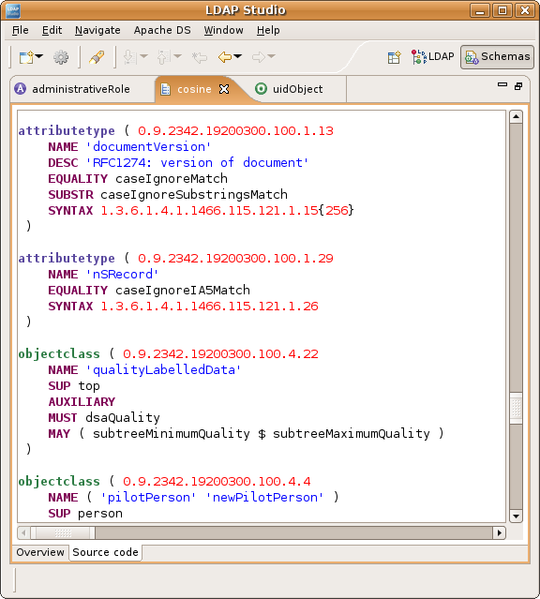Minimize the editor area

pyautogui.click(x=502, y=84)
